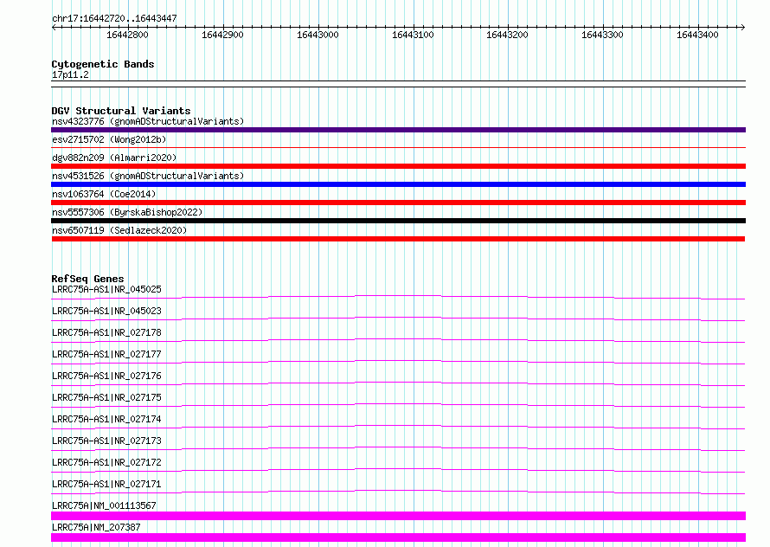The width and height of the screenshot is (770, 547).
Task: Open gene LRRC75A|NM_207387 label
Action: coord(96,527)
